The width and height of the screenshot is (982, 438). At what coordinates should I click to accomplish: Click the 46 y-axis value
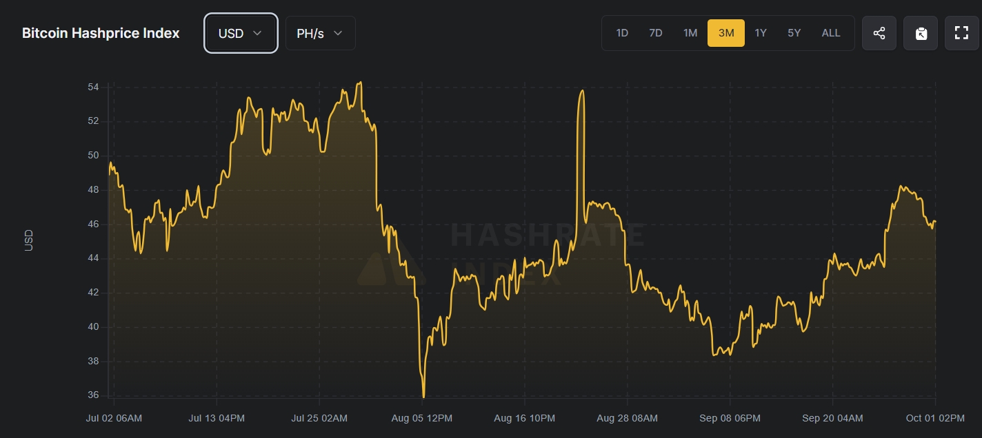point(93,225)
